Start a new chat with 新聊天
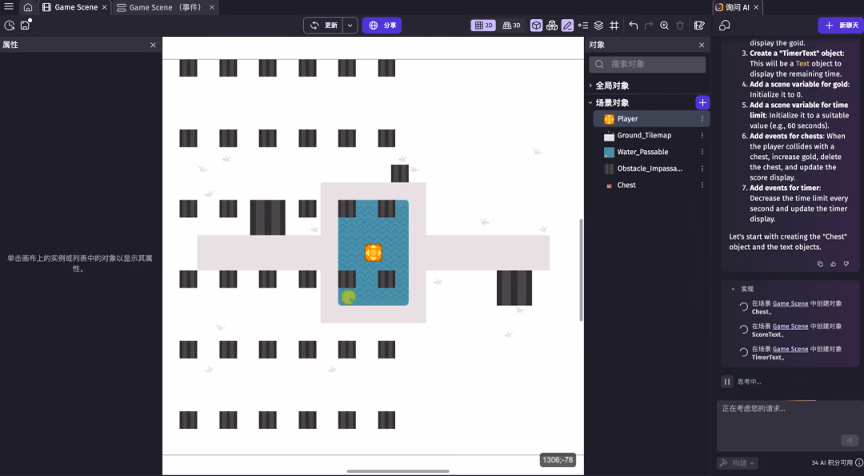 [x=840, y=26]
